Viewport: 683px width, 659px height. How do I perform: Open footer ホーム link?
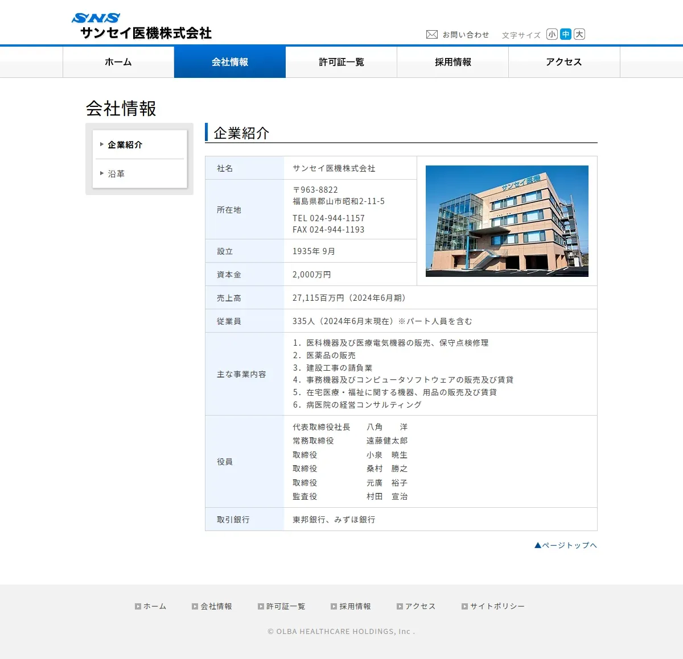pos(151,607)
